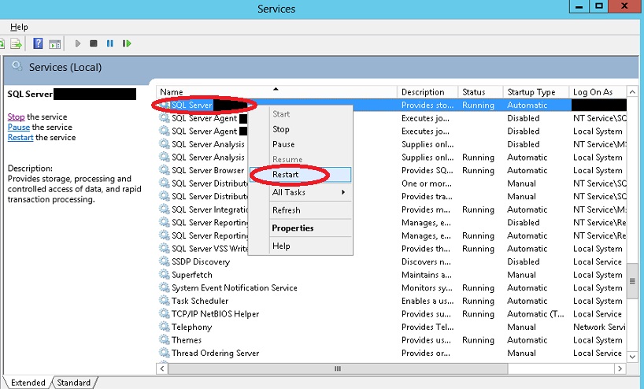Choose Restart in the context menu
Screen dimensions: 644x389
coord(301,174)
